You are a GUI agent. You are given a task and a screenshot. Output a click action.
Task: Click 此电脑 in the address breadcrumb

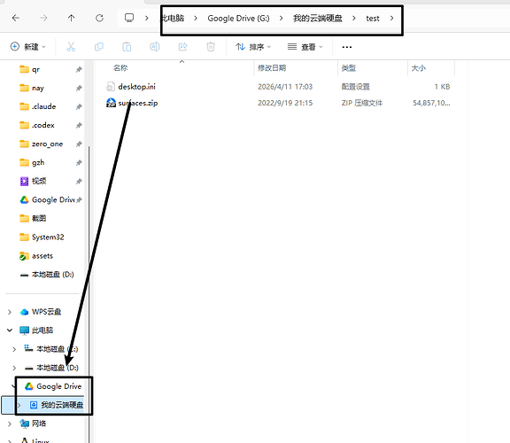(173, 19)
